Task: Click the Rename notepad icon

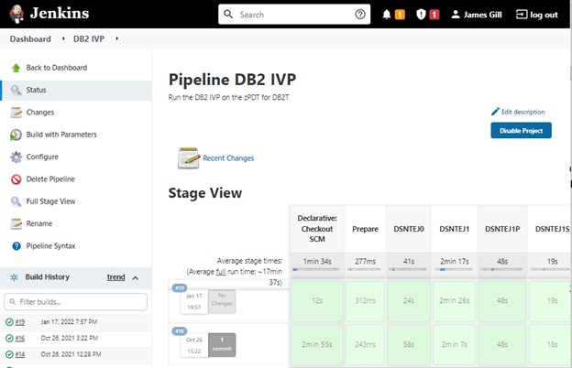Action: point(16,223)
